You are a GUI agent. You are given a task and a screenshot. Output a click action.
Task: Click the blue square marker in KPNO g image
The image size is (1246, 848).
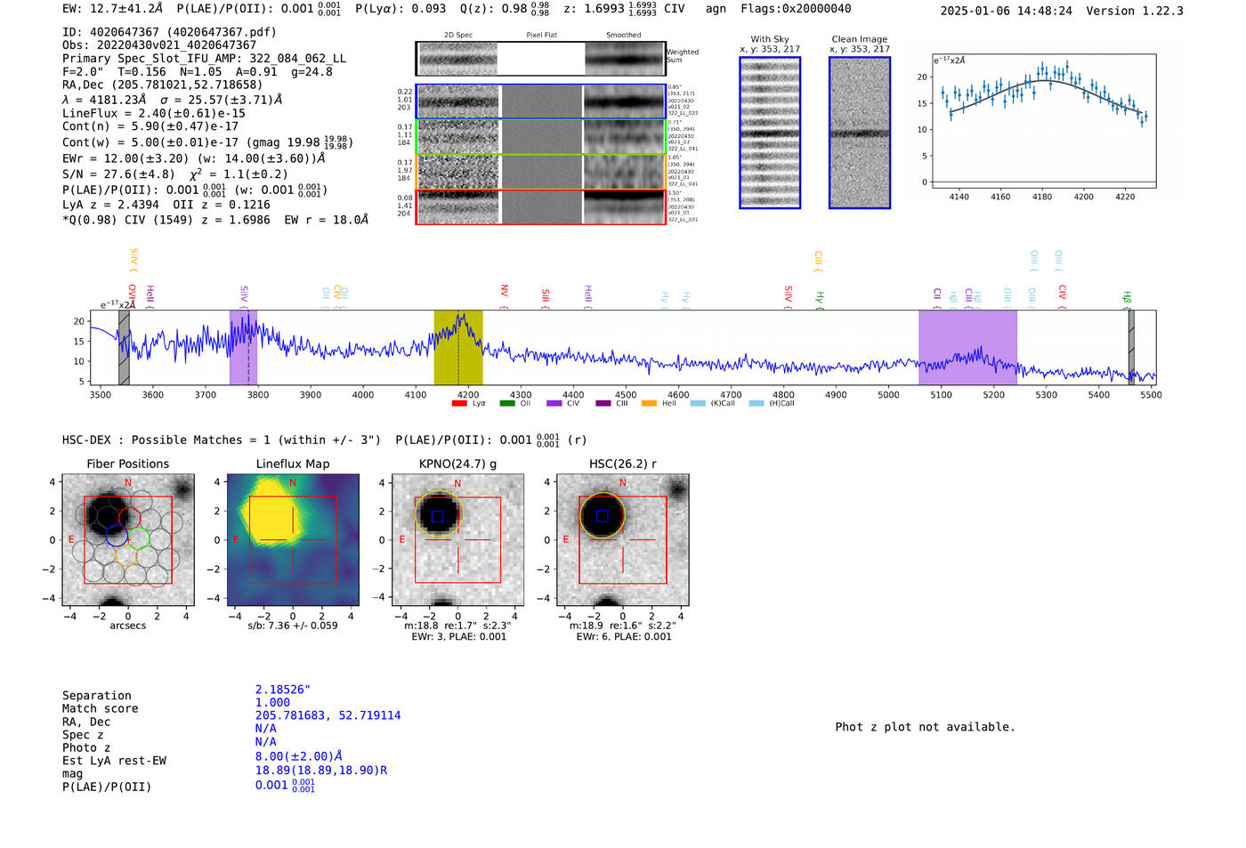(x=437, y=516)
